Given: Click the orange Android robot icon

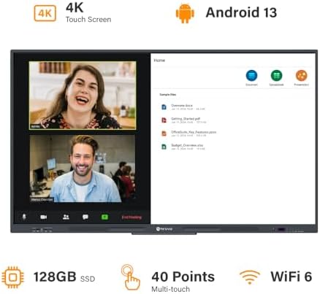Looking at the screenshot, I should click(x=185, y=13).
